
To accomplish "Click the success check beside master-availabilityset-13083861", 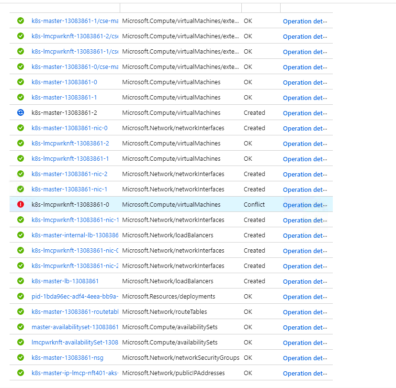I will (20, 327).
